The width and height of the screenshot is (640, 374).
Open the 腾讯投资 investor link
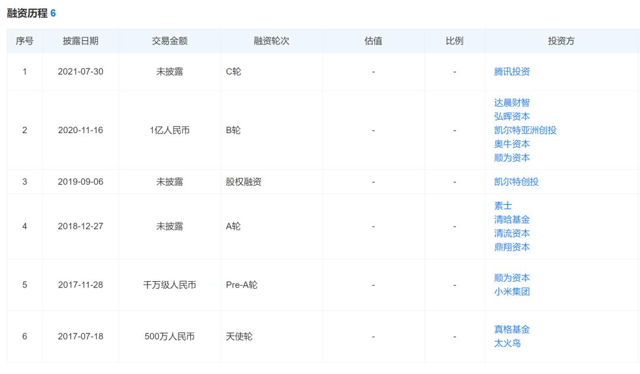[512, 72]
